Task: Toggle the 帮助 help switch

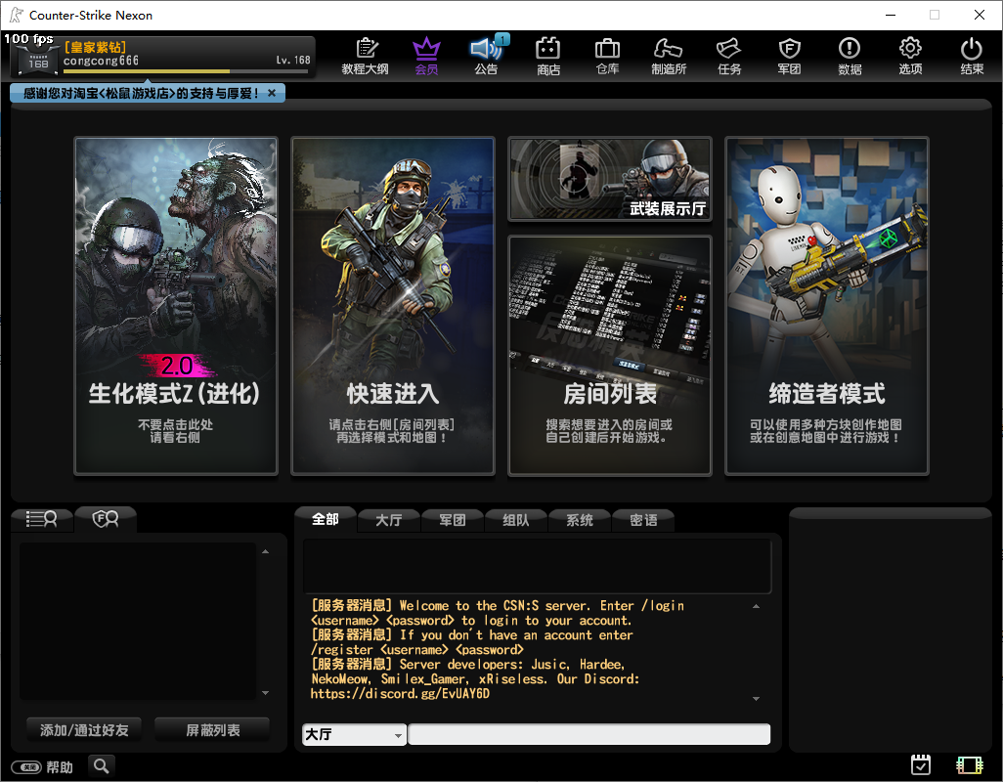Action: pos(26,767)
